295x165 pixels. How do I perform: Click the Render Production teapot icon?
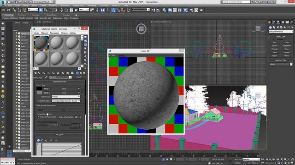click(x=201, y=10)
